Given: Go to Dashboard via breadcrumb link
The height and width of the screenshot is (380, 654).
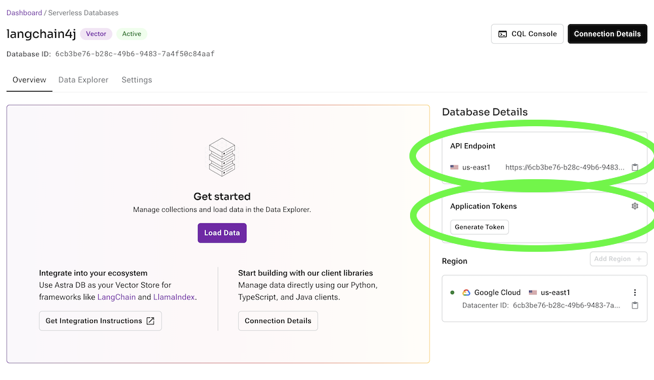Looking at the screenshot, I should pos(24,12).
